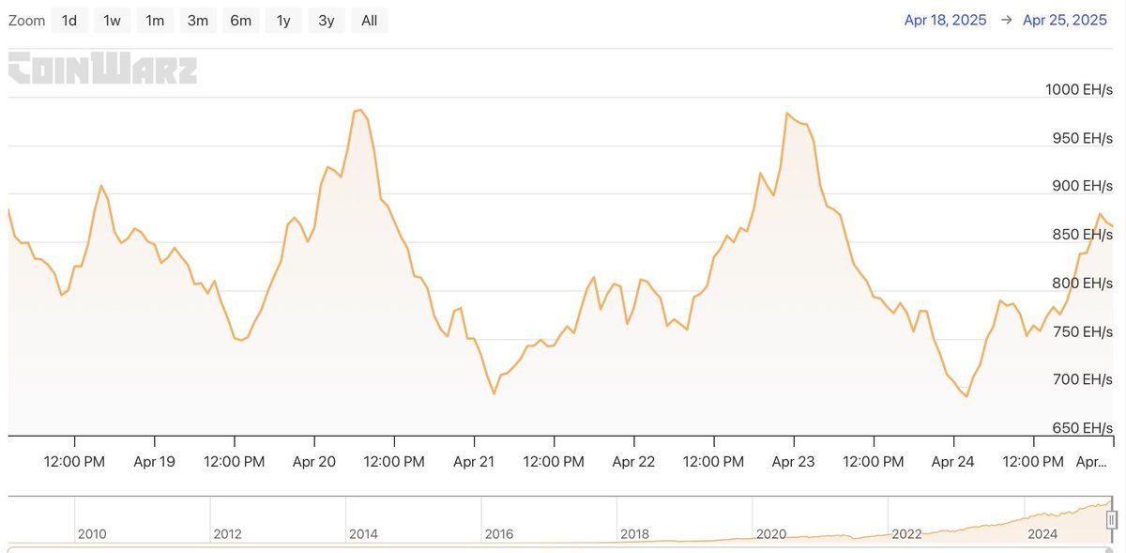The height and width of the screenshot is (553, 1126).
Task: Select the 1w zoom preset
Action: point(112,20)
